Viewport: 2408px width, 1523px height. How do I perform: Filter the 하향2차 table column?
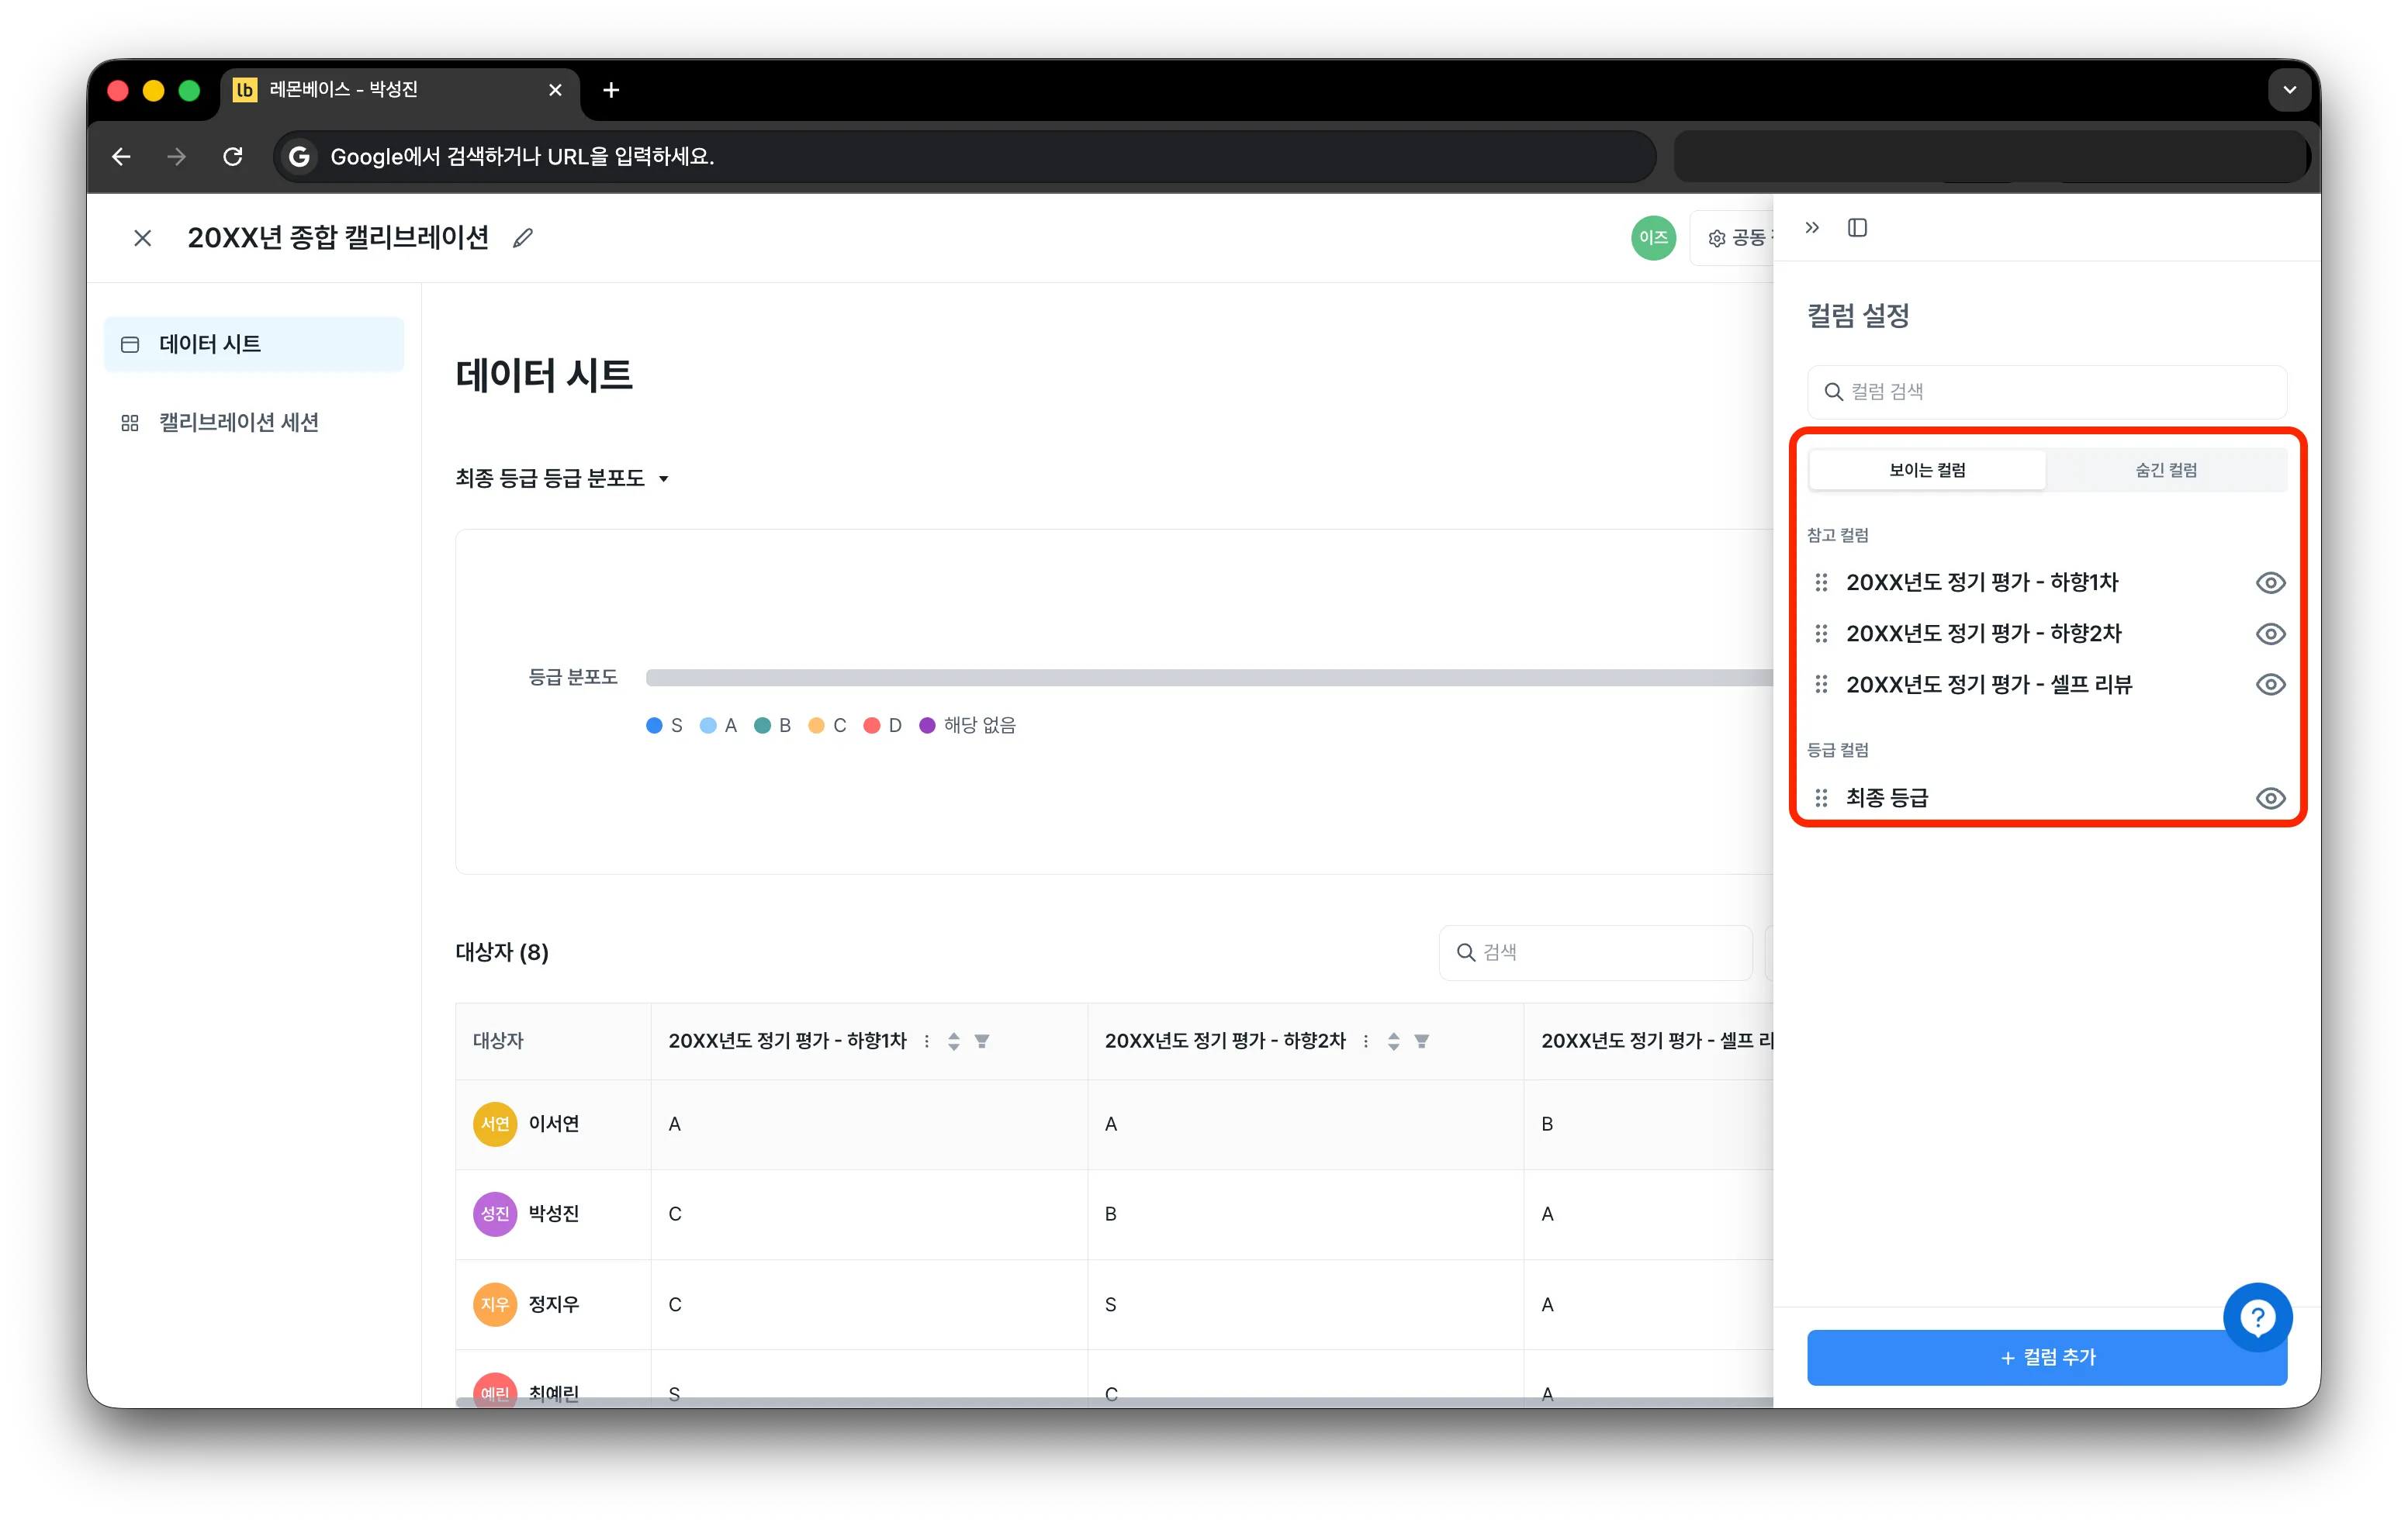(1421, 1041)
